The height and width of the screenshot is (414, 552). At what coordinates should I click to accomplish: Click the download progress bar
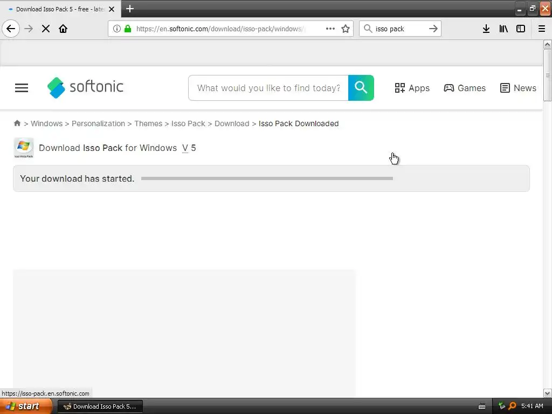pos(267,178)
